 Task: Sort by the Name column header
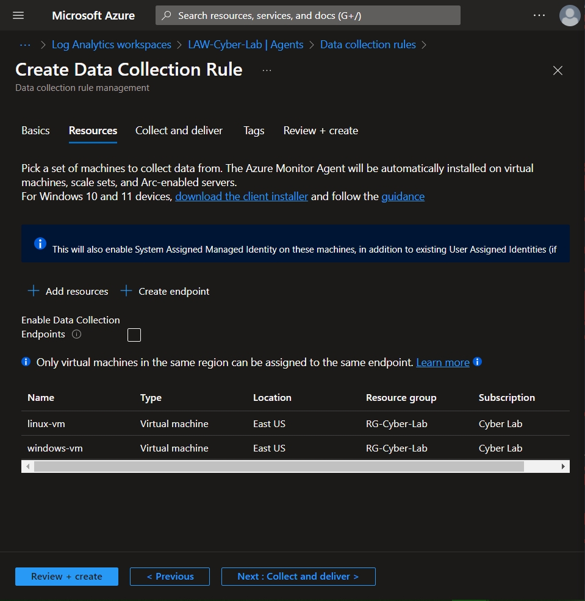pos(41,397)
